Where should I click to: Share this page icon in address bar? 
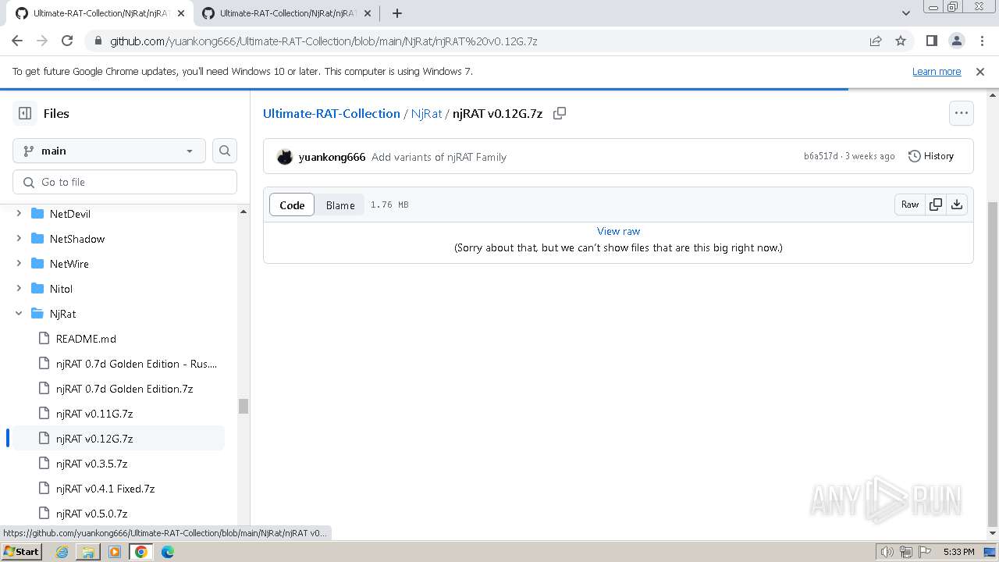(x=876, y=41)
